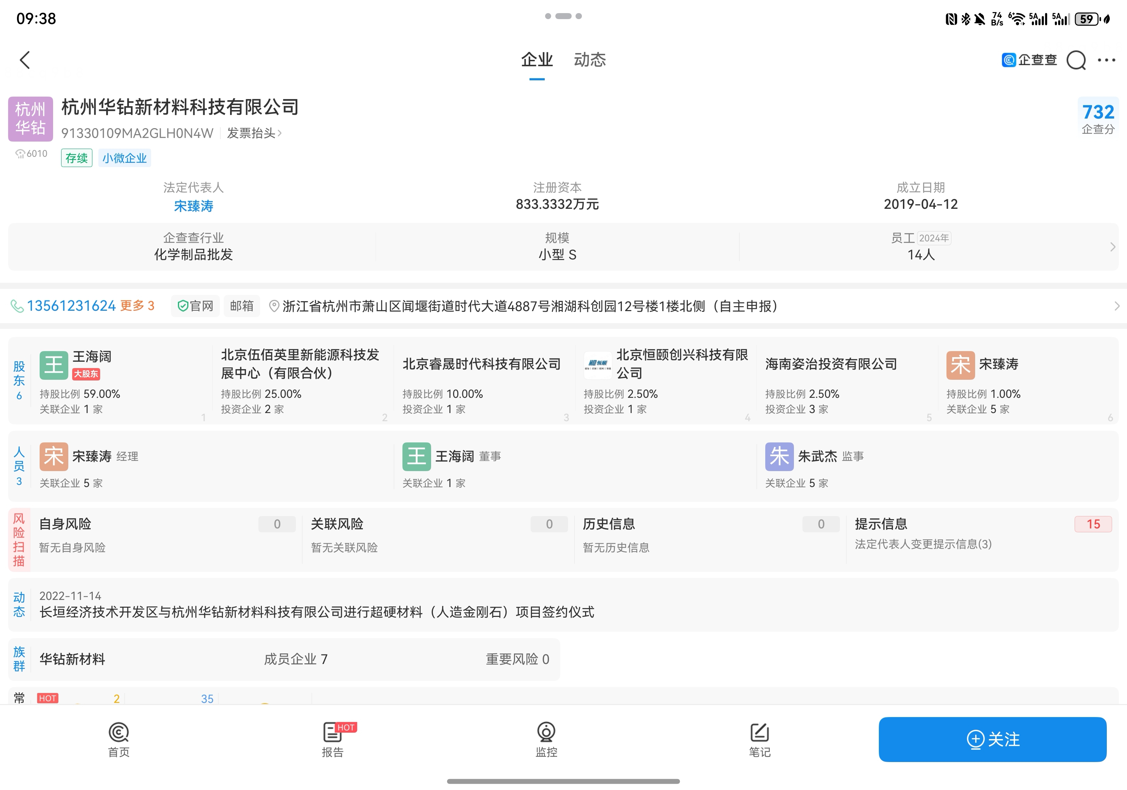The image size is (1127, 790).
Task: Expand employee count 14人 chevron
Action: 1112,247
